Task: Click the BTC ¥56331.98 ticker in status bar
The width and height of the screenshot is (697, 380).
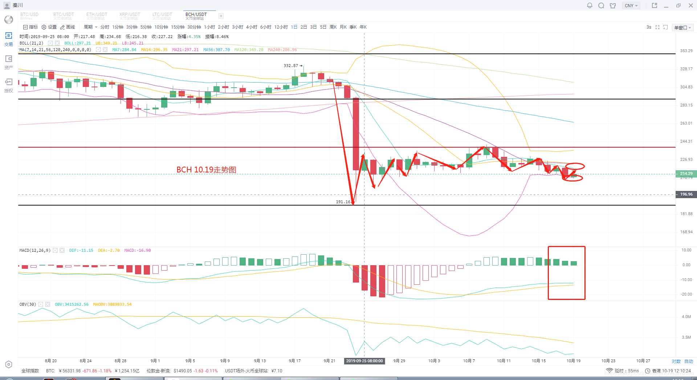Action: [x=93, y=371]
